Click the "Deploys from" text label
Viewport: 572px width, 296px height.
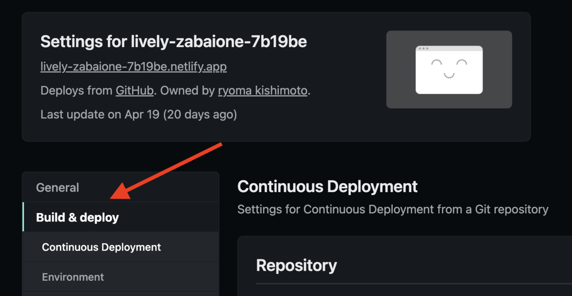point(77,90)
